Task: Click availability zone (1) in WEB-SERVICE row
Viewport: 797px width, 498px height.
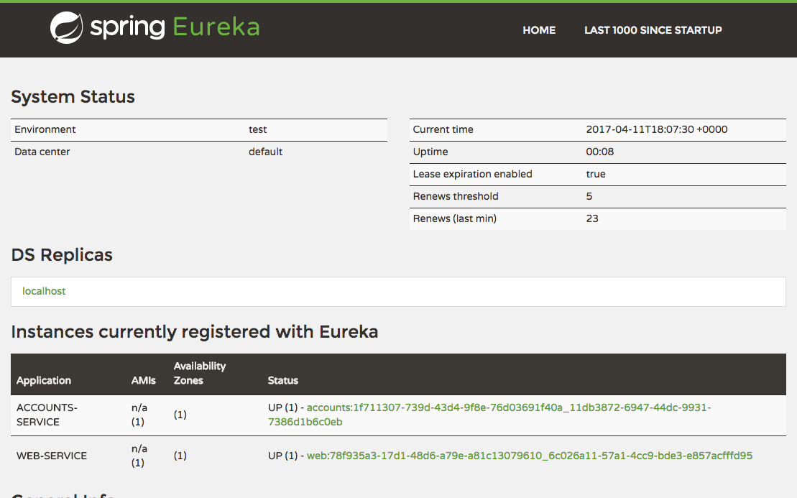Action: point(180,456)
